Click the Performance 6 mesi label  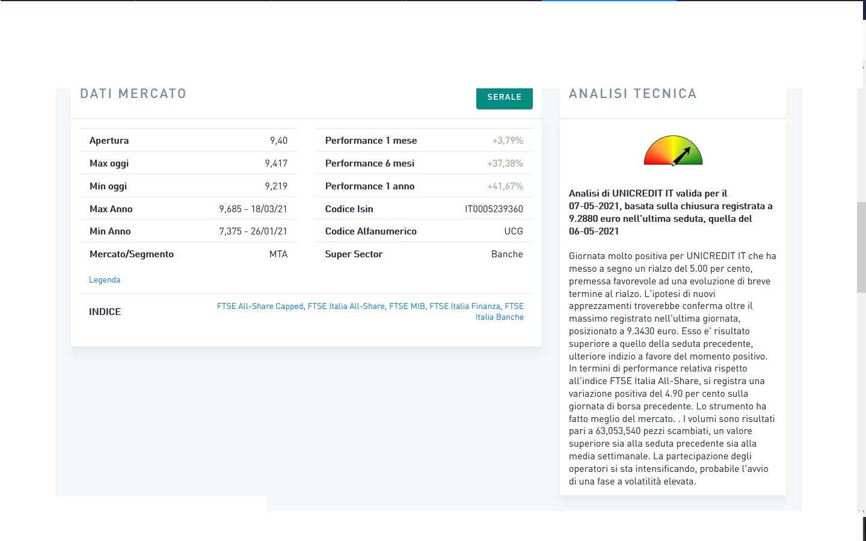(x=370, y=164)
